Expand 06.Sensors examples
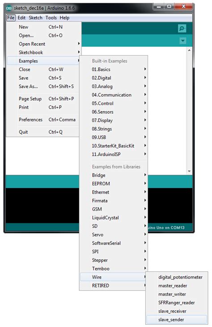Screen dimensions: 212x327 coord(114,112)
